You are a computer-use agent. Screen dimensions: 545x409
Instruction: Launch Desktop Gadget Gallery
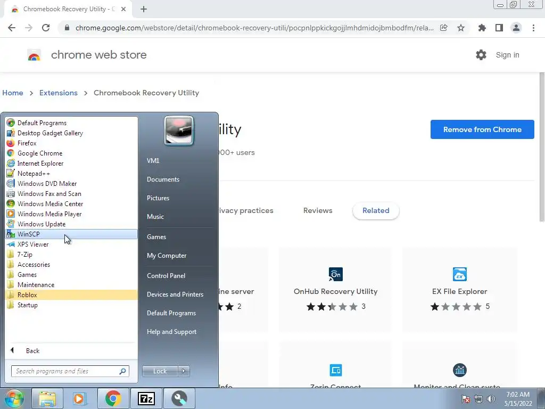[x=71, y=133]
